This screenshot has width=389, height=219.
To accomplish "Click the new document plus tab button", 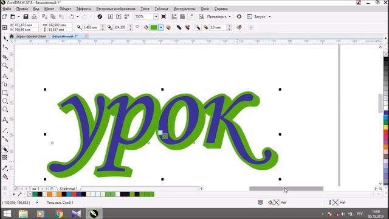I will (86, 36).
